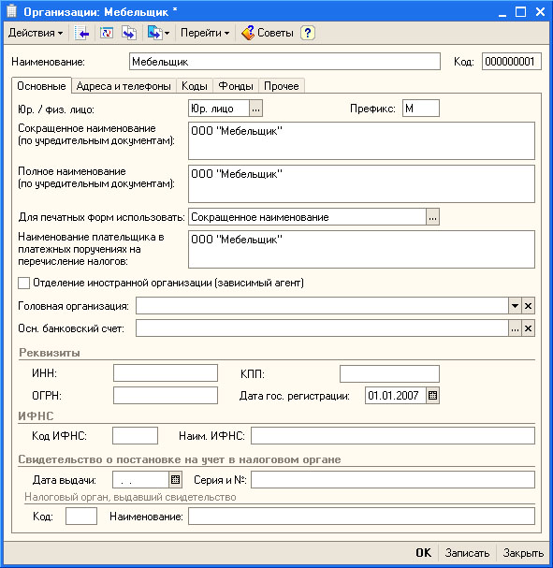Click the question mark help icon
Image resolution: width=553 pixels, height=568 pixels.
(308, 33)
